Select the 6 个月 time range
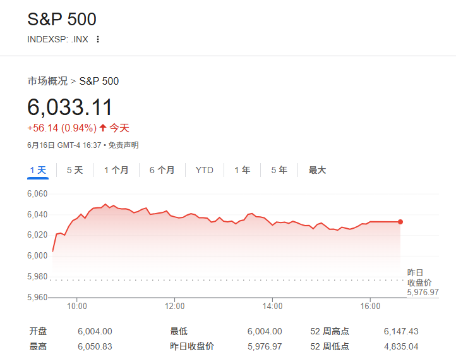Screen dimensions: 456x359 pos(162,170)
